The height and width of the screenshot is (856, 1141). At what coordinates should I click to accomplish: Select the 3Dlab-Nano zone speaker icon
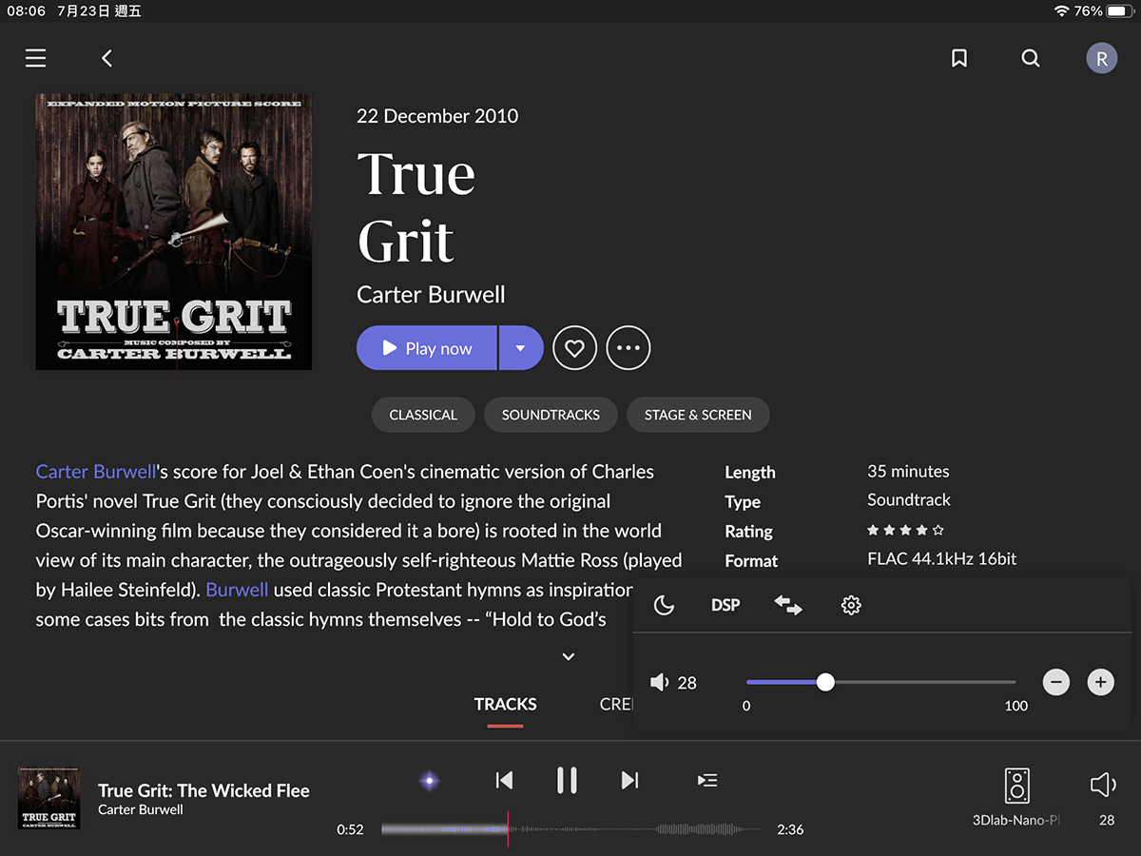click(1016, 786)
